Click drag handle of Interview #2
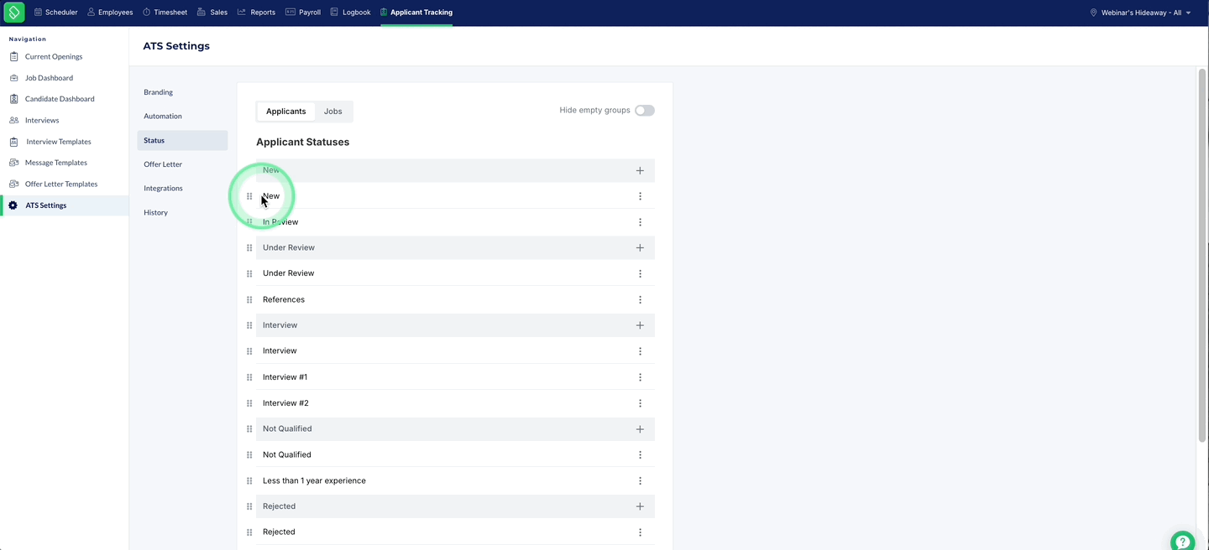The width and height of the screenshot is (1209, 550). (249, 403)
